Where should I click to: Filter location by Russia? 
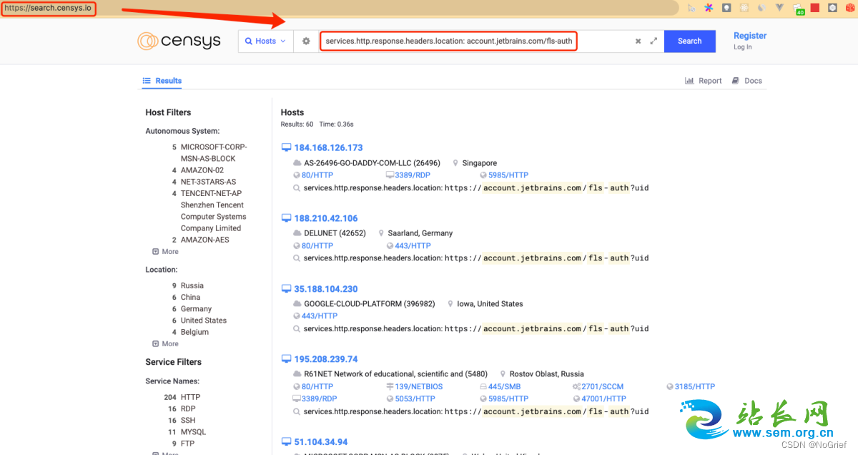point(192,285)
